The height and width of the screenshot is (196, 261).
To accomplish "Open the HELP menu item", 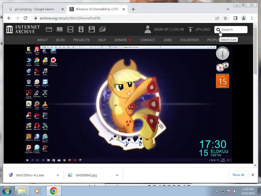I will (102, 40).
